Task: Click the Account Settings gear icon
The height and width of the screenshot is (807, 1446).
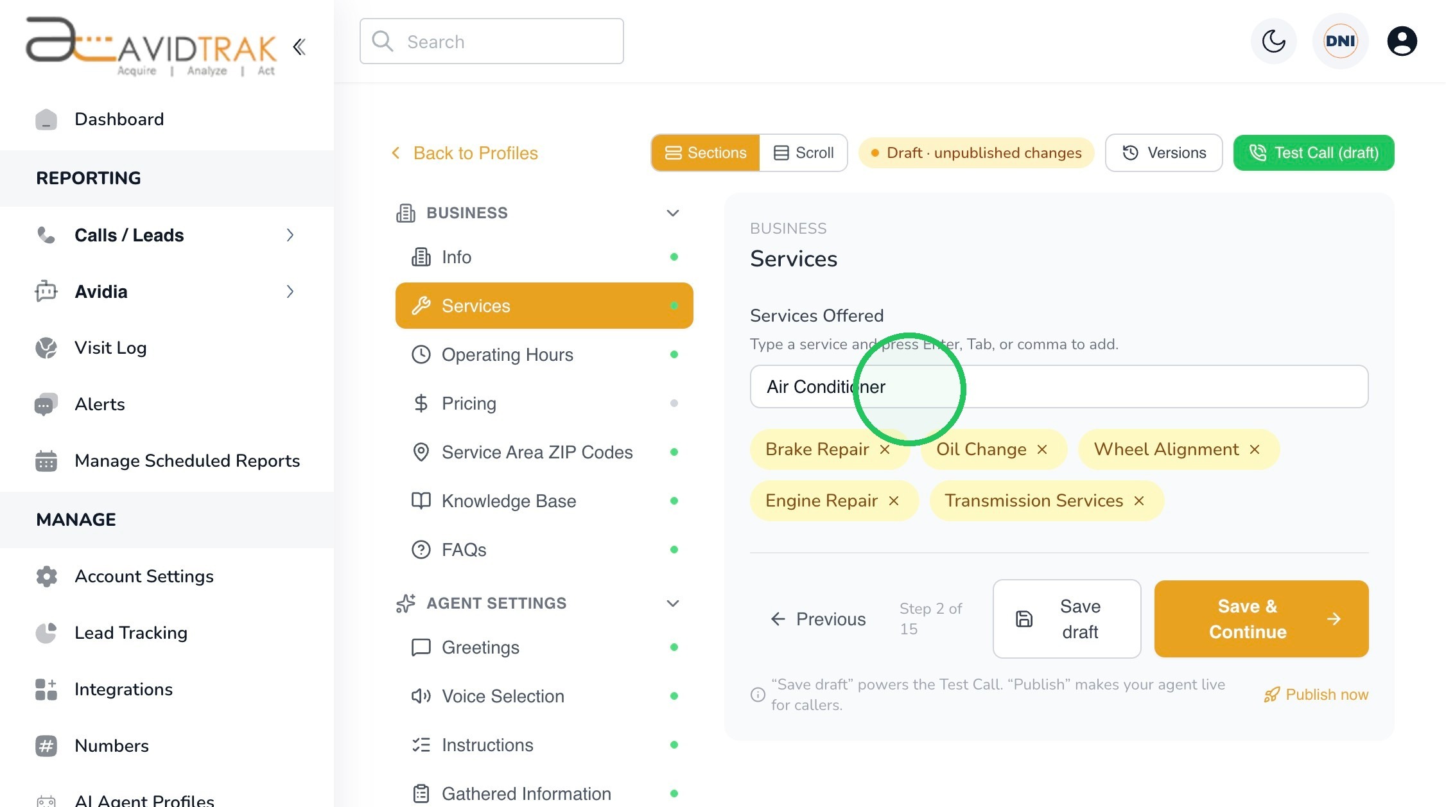Action: (46, 577)
